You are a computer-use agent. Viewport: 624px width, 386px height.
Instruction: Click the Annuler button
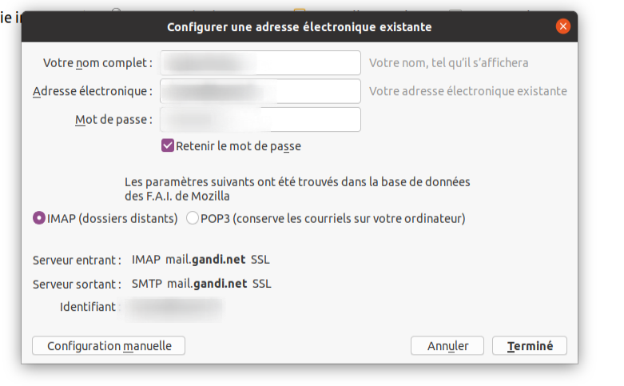(447, 346)
